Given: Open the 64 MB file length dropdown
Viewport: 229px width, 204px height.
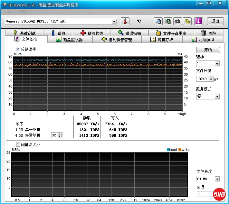Looking at the screenshot, I should pyautogui.click(x=217, y=179).
